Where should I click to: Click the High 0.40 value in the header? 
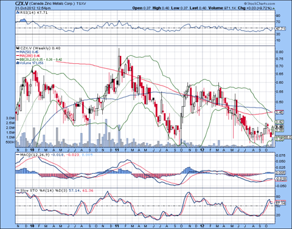tap(161, 8)
